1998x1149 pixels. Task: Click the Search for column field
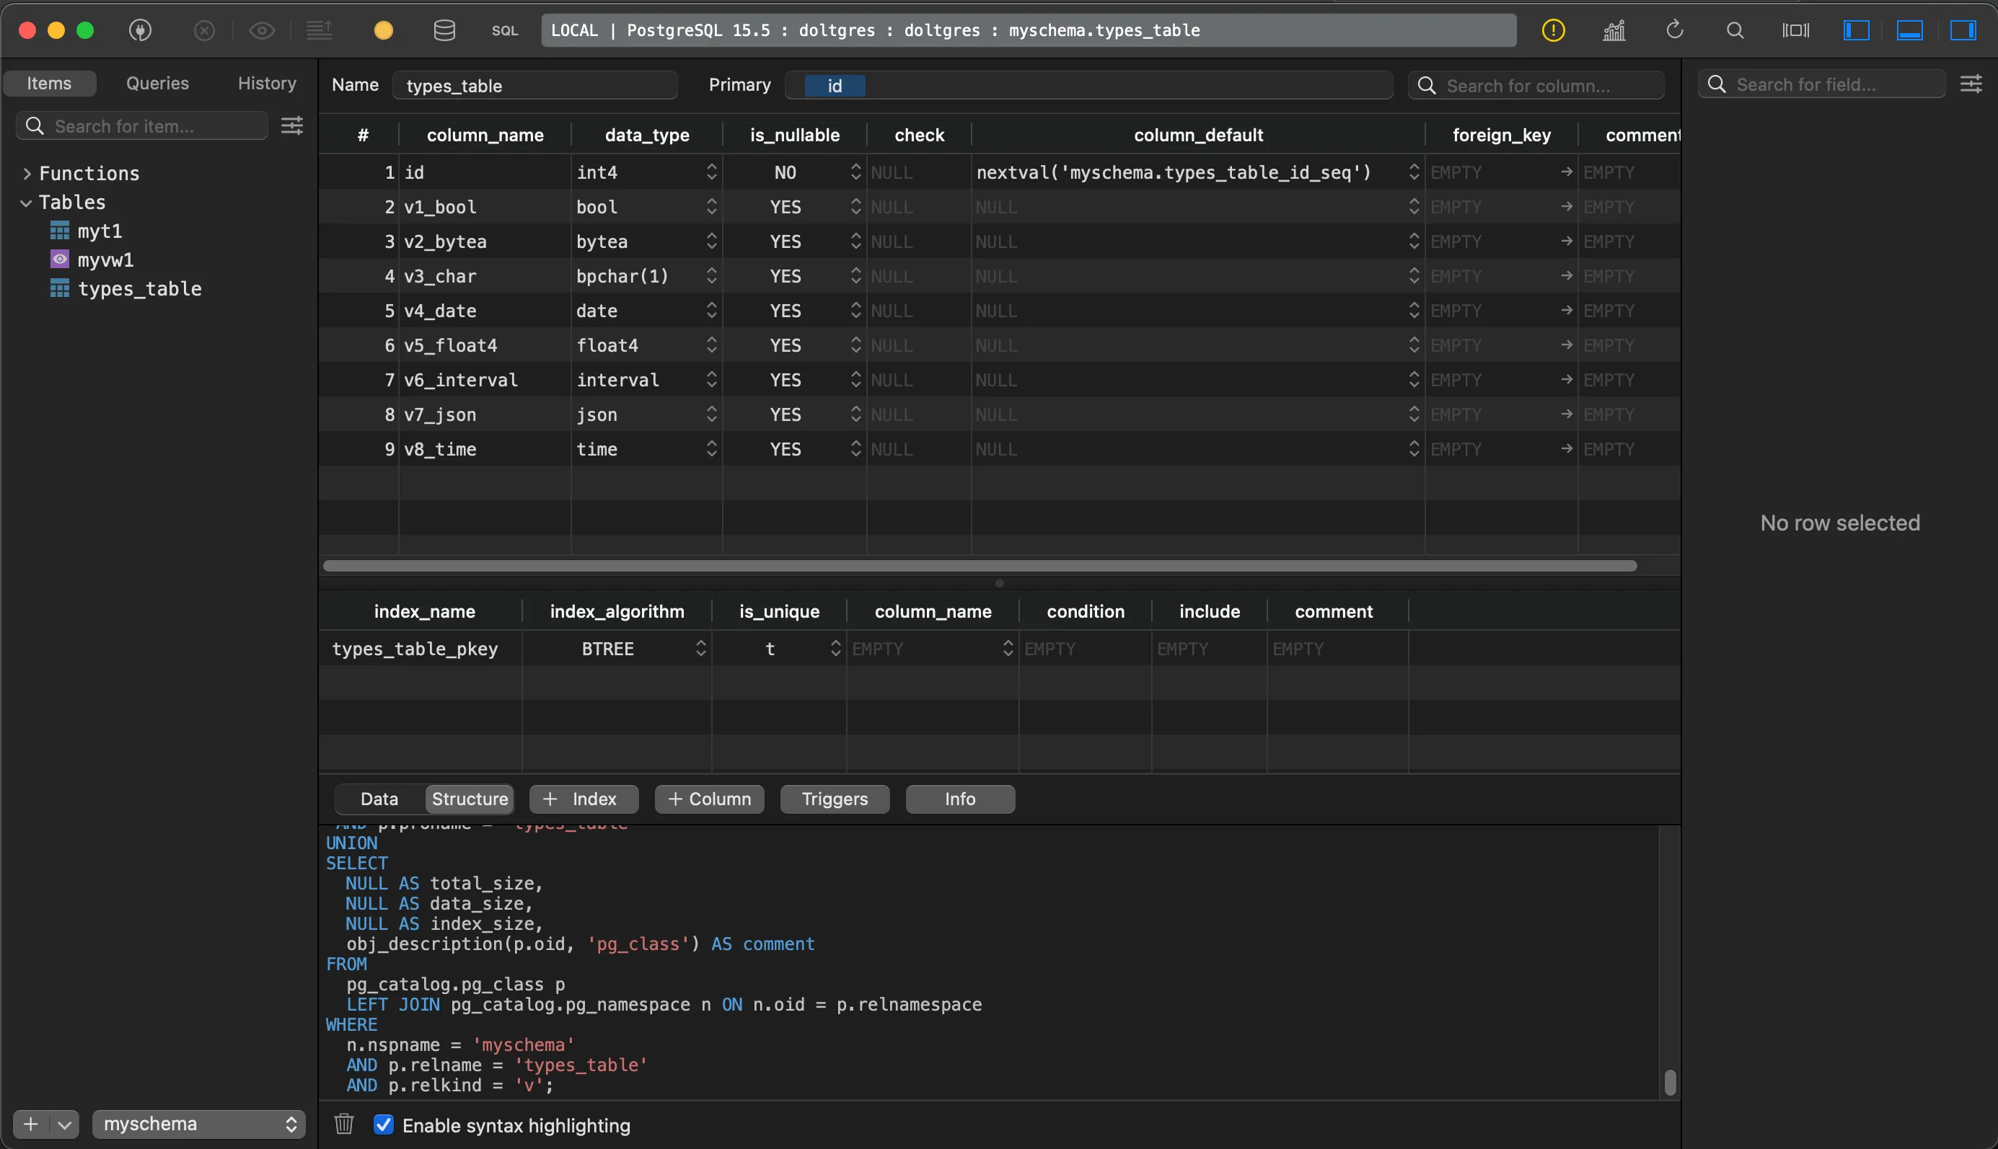1536,85
